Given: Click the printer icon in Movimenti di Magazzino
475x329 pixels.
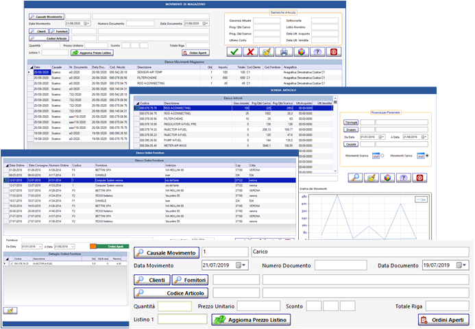Looking at the screenshot, I should pyautogui.click(x=284, y=52).
